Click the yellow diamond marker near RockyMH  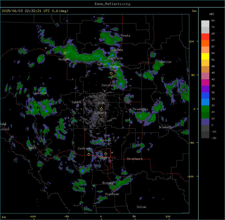[65, 53]
